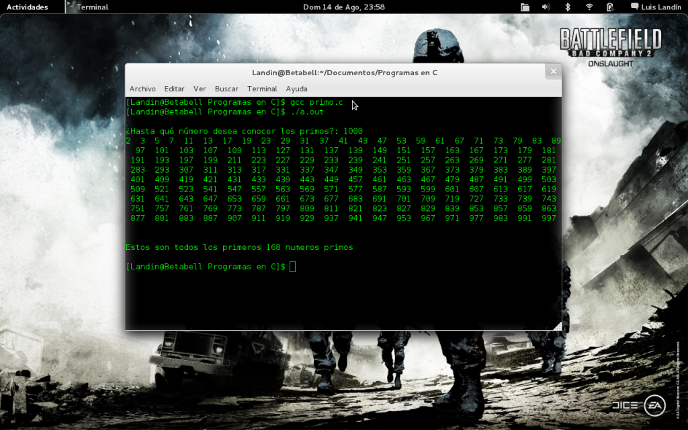The width and height of the screenshot is (688, 430).
Task: Click the cursor block at the last prompt
Action: pos(293,267)
